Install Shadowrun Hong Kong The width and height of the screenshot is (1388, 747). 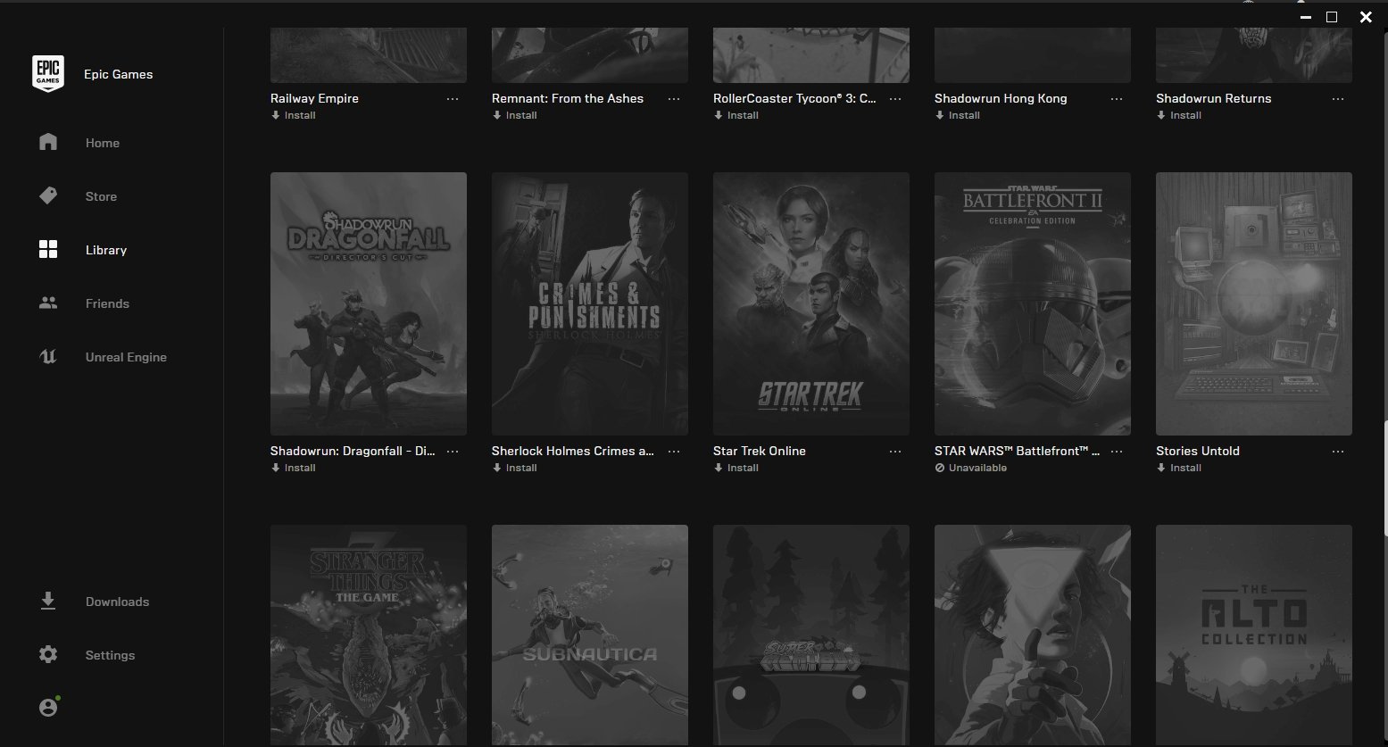[958, 115]
